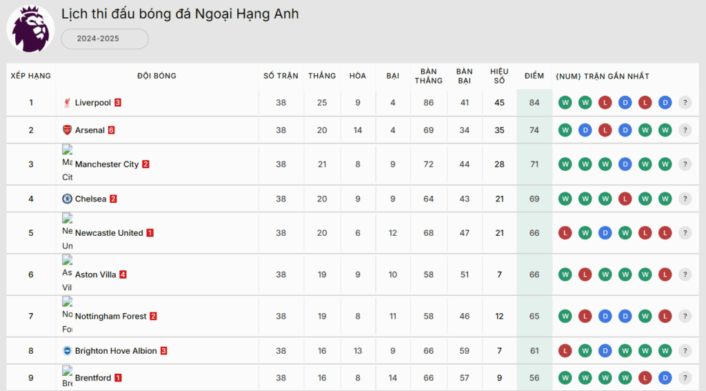Click the Premier League lion logo
706x391 pixels.
pyautogui.click(x=30, y=29)
